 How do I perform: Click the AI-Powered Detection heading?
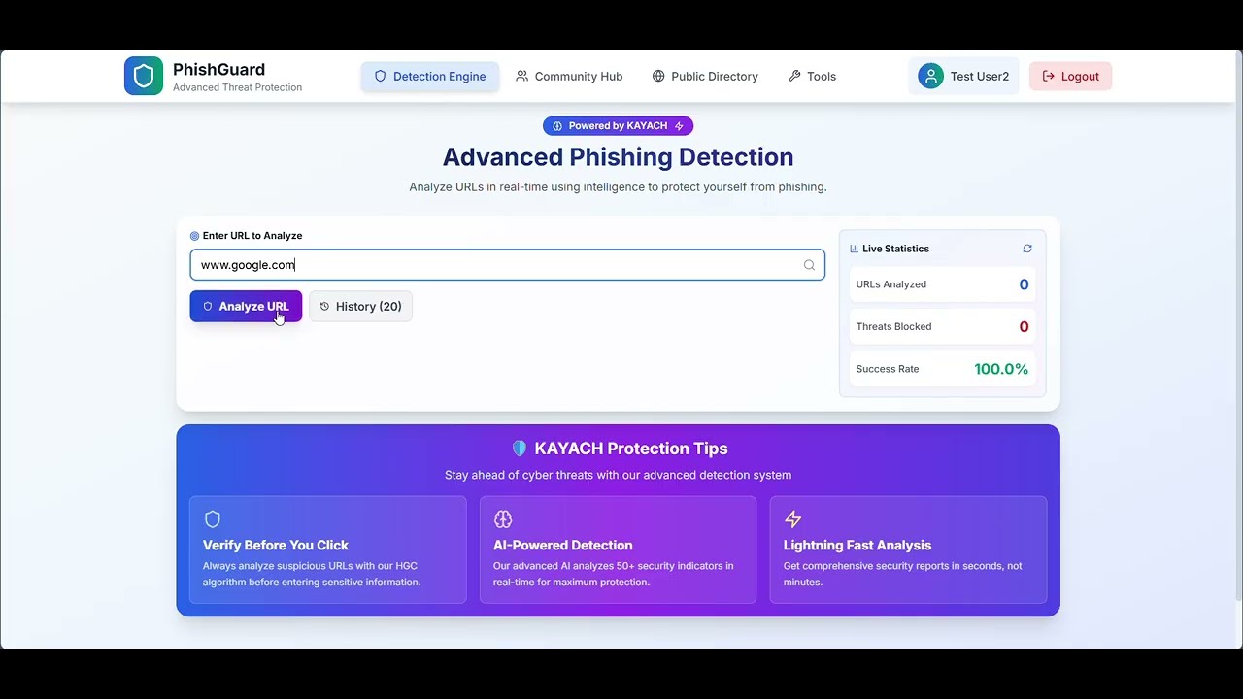coord(563,546)
